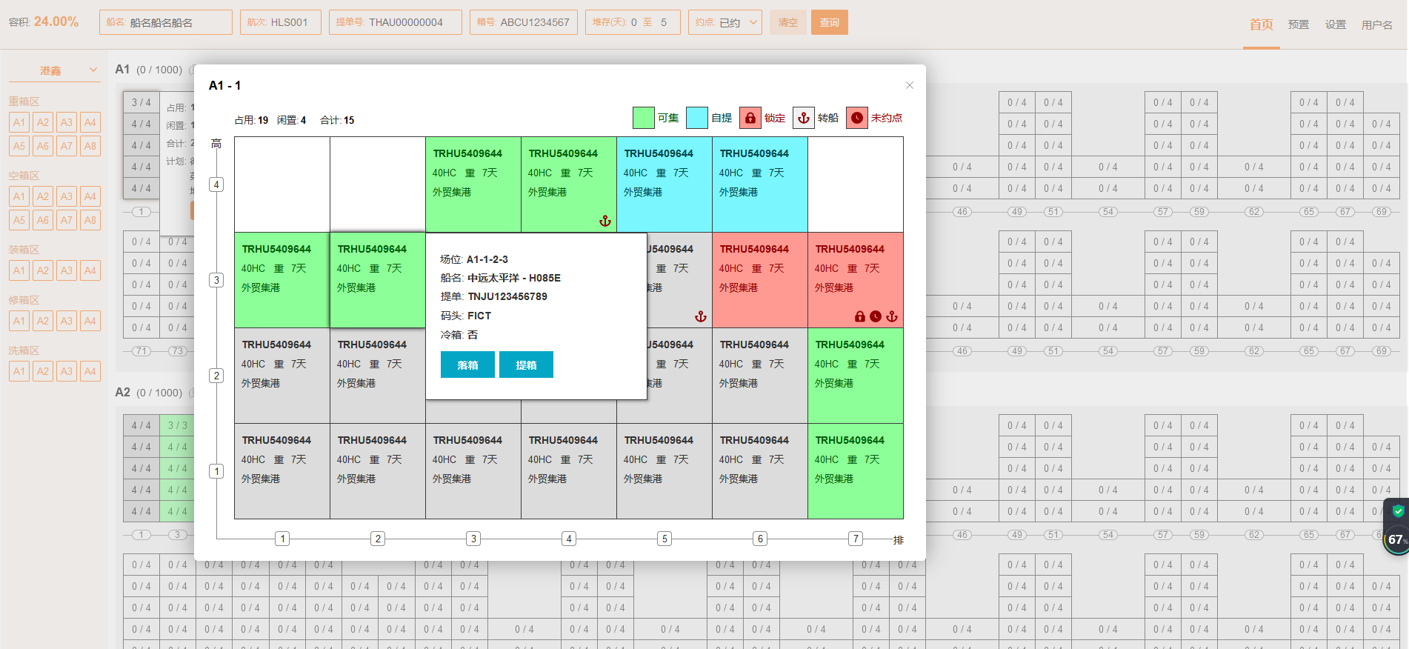The width and height of the screenshot is (1409, 649).
Task: Switch to the 首页 tab
Action: [1261, 24]
